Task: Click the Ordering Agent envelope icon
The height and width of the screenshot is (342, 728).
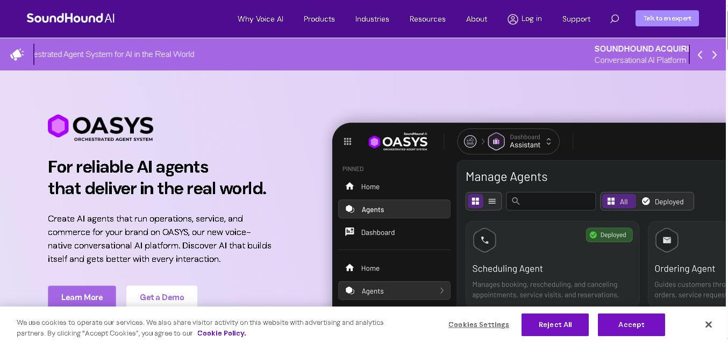Action: (x=667, y=240)
